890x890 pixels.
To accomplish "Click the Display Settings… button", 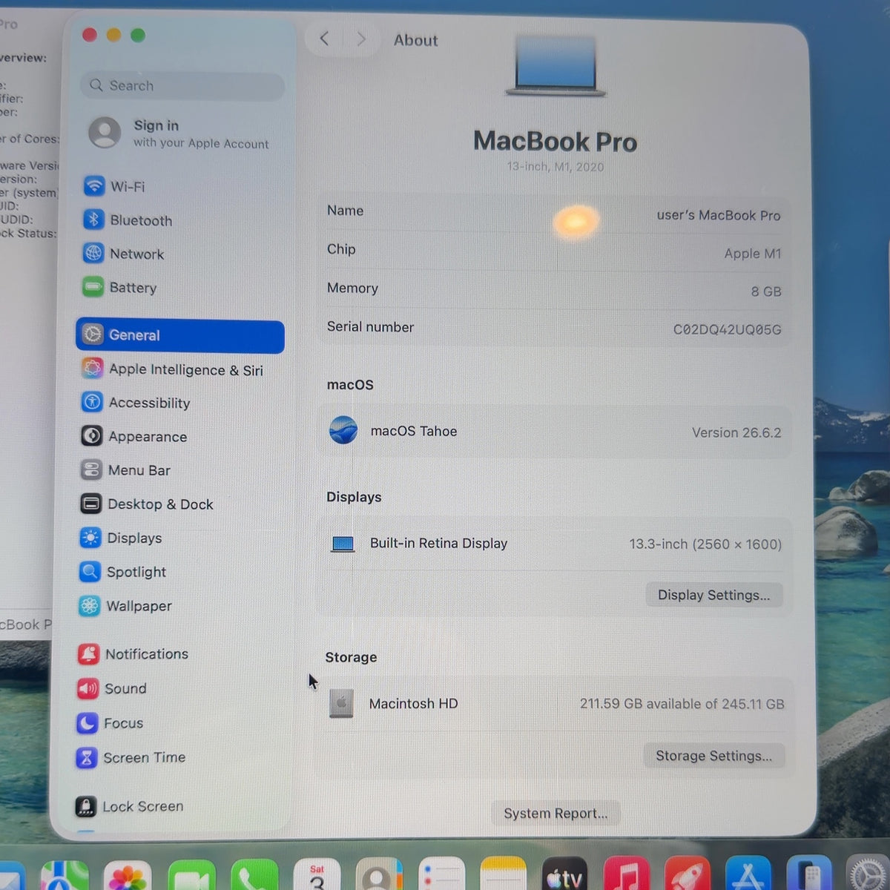I will tap(714, 595).
